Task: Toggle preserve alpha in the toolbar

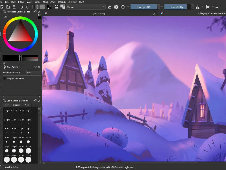Action: click(x=116, y=6)
